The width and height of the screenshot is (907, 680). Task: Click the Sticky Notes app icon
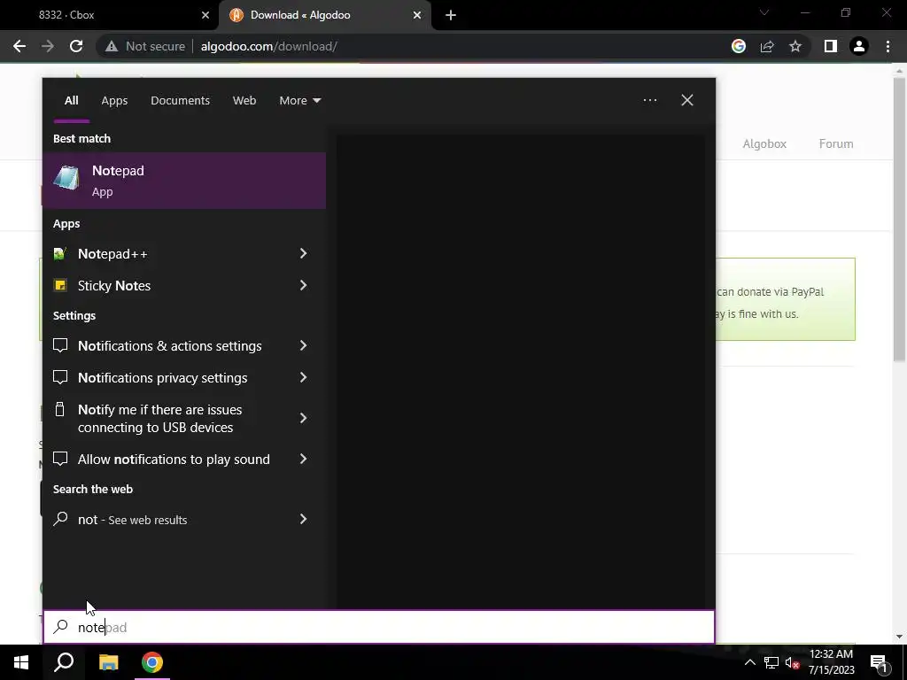[60, 285]
